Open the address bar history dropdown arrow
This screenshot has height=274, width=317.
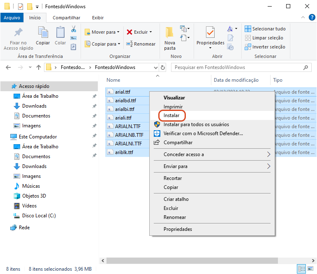pos(155,67)
